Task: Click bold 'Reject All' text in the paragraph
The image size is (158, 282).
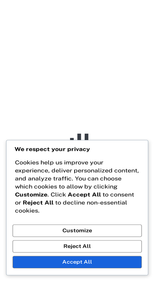Action: (38, 203)
